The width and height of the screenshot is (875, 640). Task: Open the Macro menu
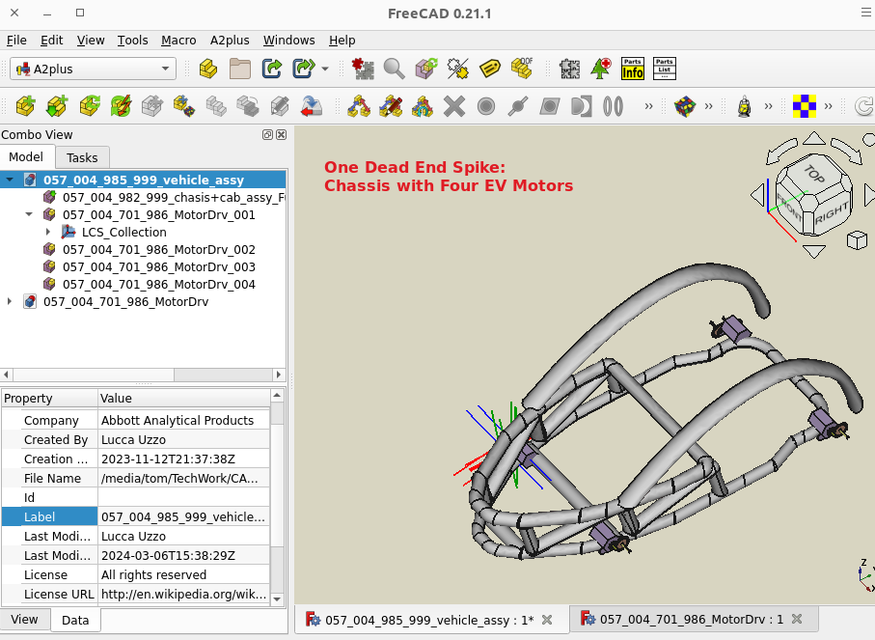[x=178, y=41]
